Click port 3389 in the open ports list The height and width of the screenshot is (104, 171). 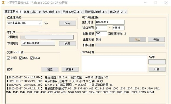[36, 92]
